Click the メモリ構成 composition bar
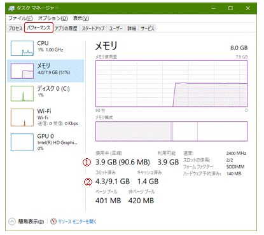Screen dimensions: 264x235 (171, 131)
